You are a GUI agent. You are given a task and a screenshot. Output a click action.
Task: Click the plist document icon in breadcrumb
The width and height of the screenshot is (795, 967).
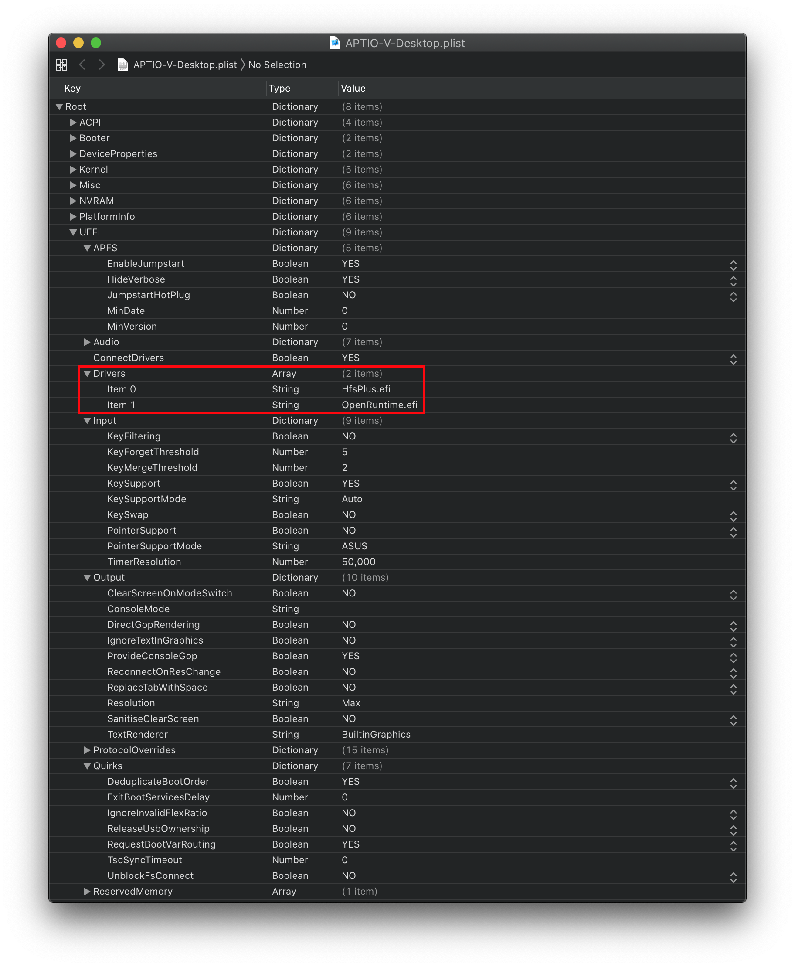(122, 65)
